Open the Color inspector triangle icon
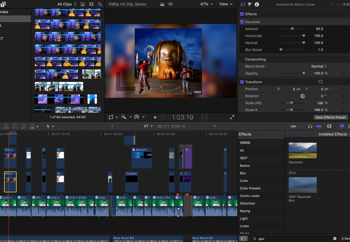 point(250,4)
